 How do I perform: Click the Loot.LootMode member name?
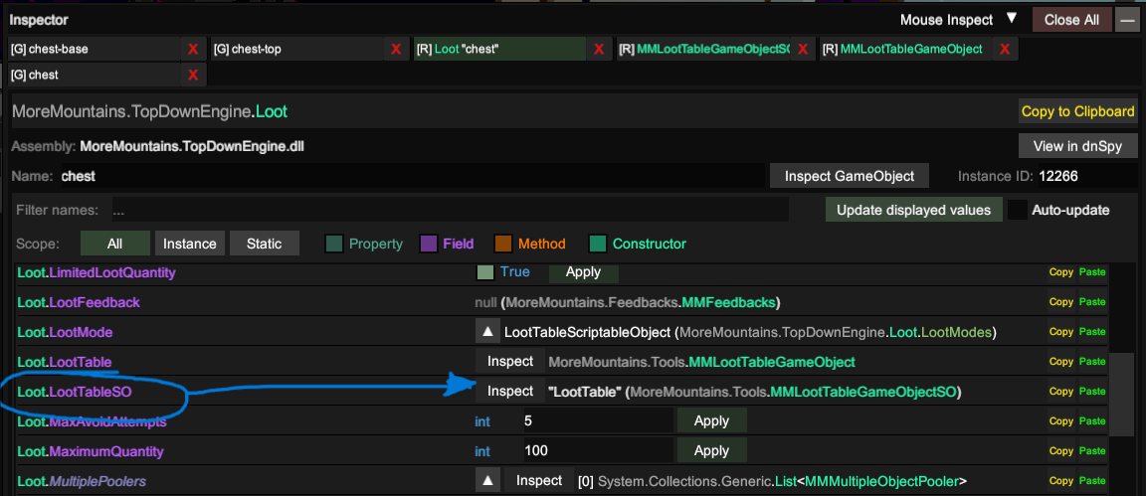(x=65, y=332)
